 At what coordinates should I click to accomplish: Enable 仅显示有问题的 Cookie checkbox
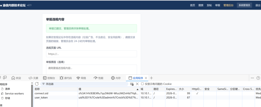pos(142,84)
